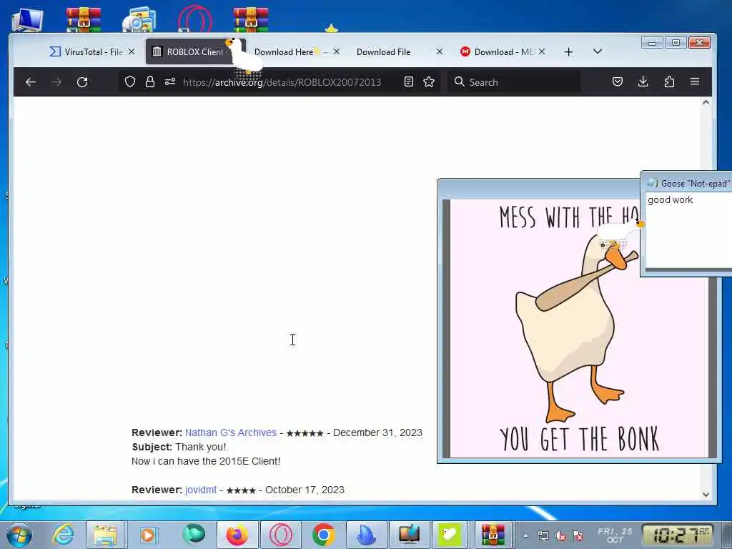Open the Opera desktop shortcut icon
732x549 pixels.
(195, 19)
